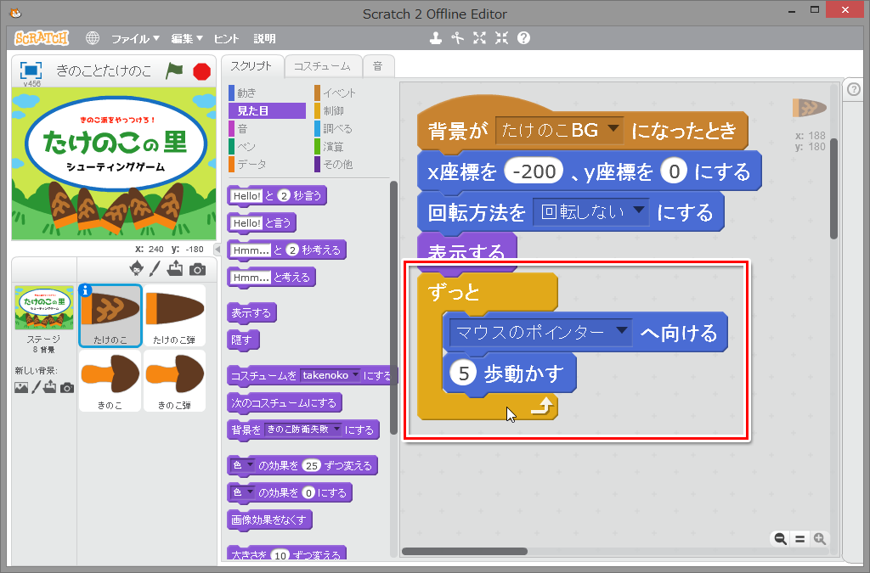Image resolution: width=870 pixels, height=573 pixels.
Task: Choose sprite from library icon
Action: click(136, 269)
